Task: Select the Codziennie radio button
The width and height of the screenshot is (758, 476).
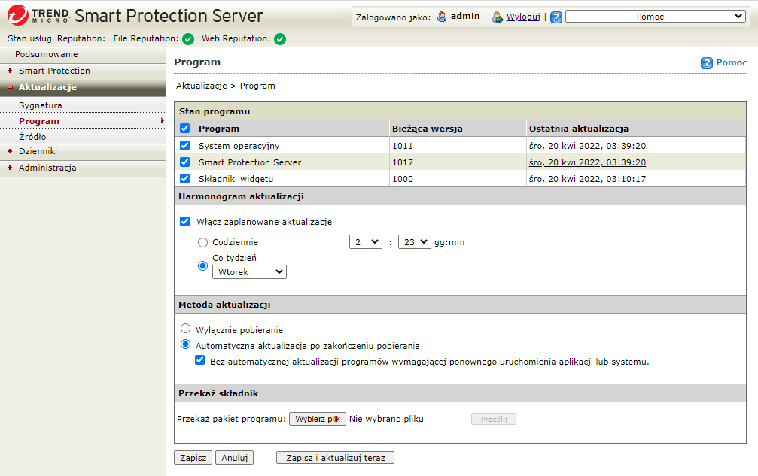Action: click(202, 243)
